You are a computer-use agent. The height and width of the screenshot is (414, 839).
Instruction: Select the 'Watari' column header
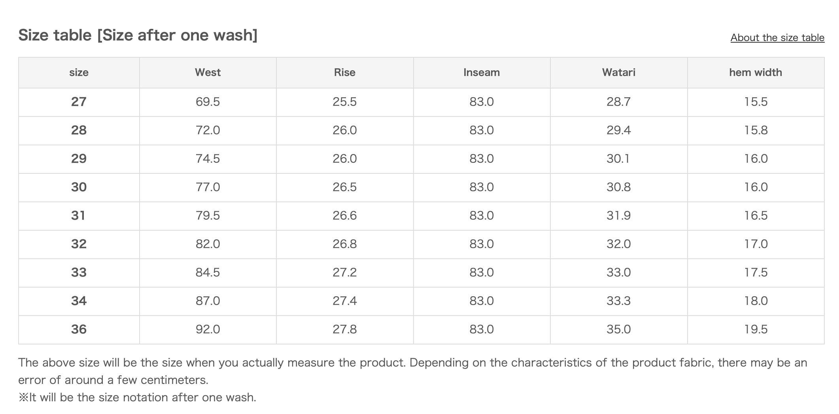618,72
